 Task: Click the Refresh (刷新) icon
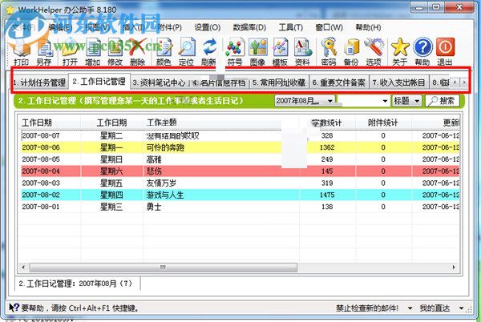click(x=208, y=52)
